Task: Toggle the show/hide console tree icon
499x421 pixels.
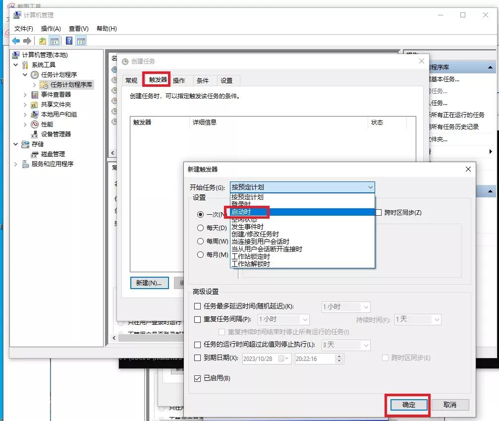Action: pyautogui.click(x=54, y=41)
